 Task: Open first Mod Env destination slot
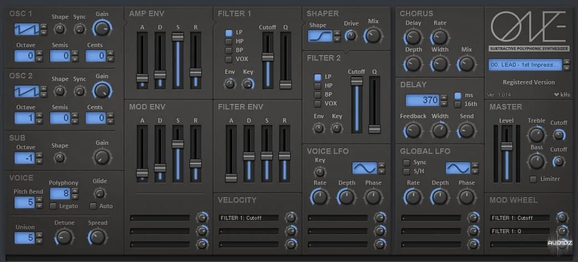tap(160, 218)
